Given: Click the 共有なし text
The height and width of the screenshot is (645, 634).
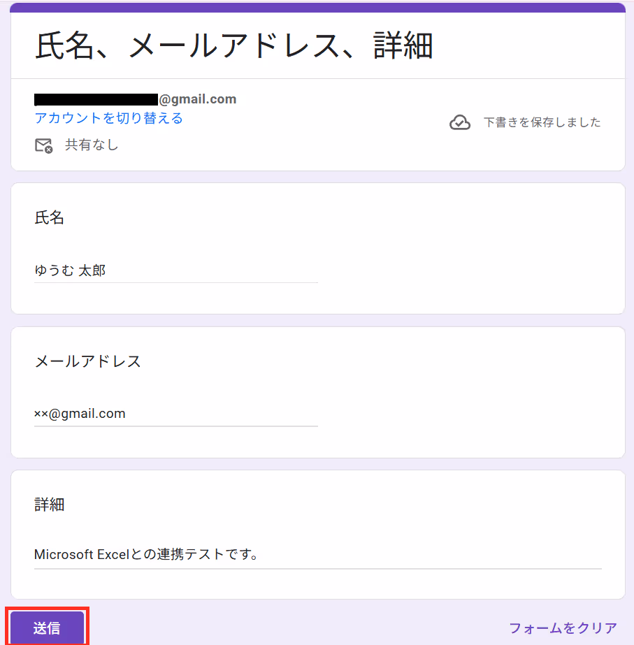Looking at the screenshot, I should coord(92,145).
